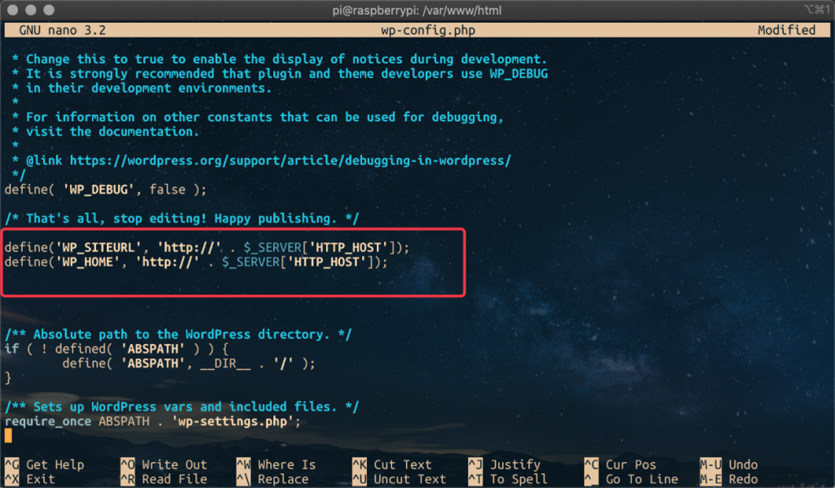Select the ^U Uncut Text shortcut
This screenshot has height=488, width=835.
pyautogui.click(x=400, y=479)
